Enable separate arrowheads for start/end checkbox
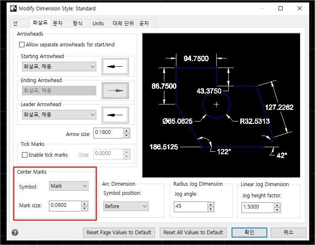 tap(22, 44)
